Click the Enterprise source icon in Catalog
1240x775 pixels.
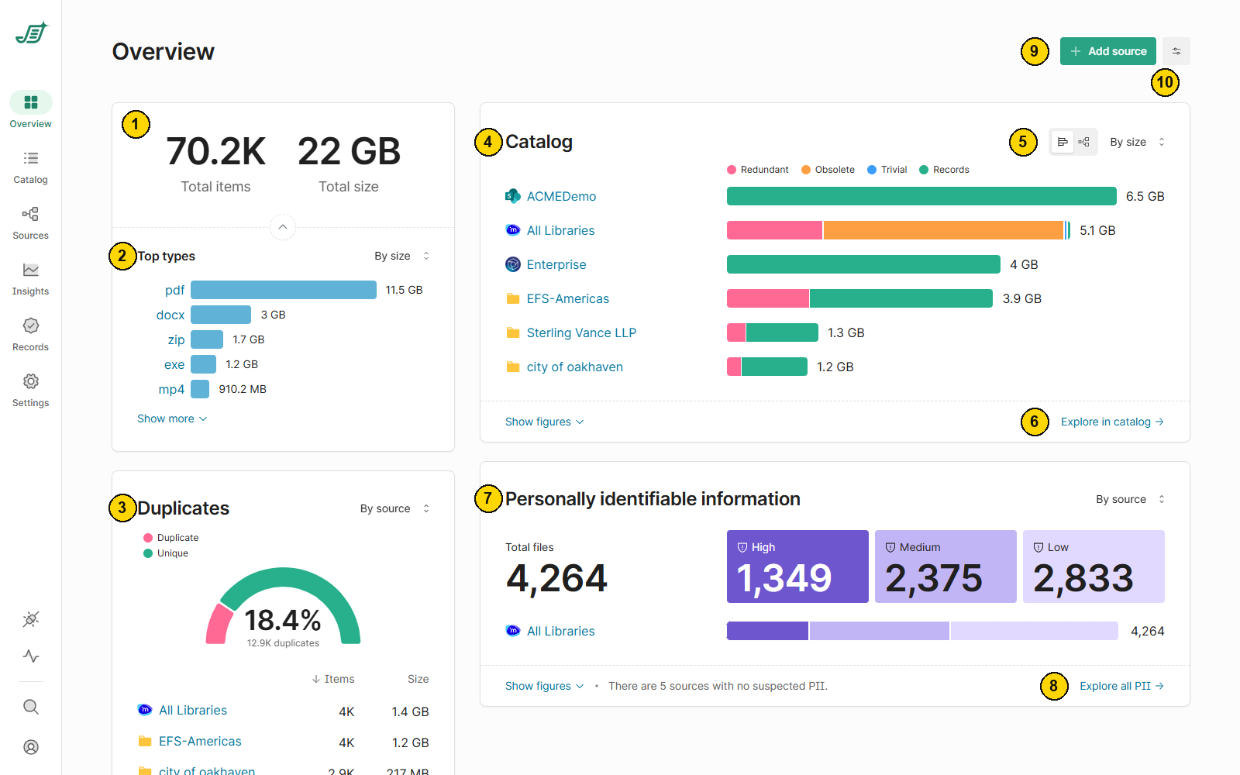pos(512,264)
